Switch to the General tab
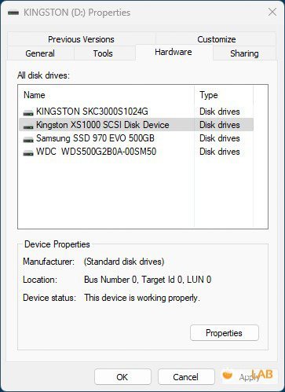The height and width of the screenshot is (392, 285). (40, 53)
